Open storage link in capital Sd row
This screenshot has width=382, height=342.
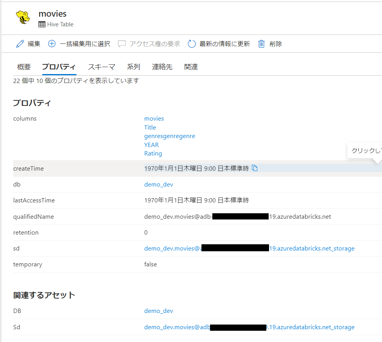(x=249, y=327)
